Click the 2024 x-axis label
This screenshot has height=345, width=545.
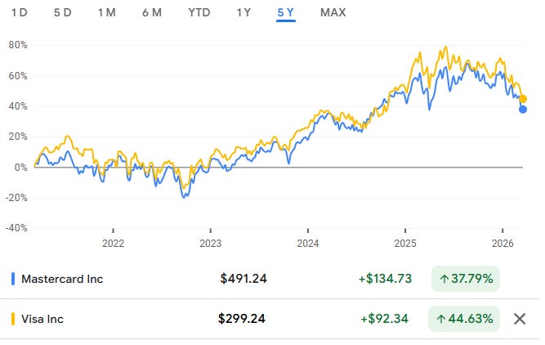point(308,243)
